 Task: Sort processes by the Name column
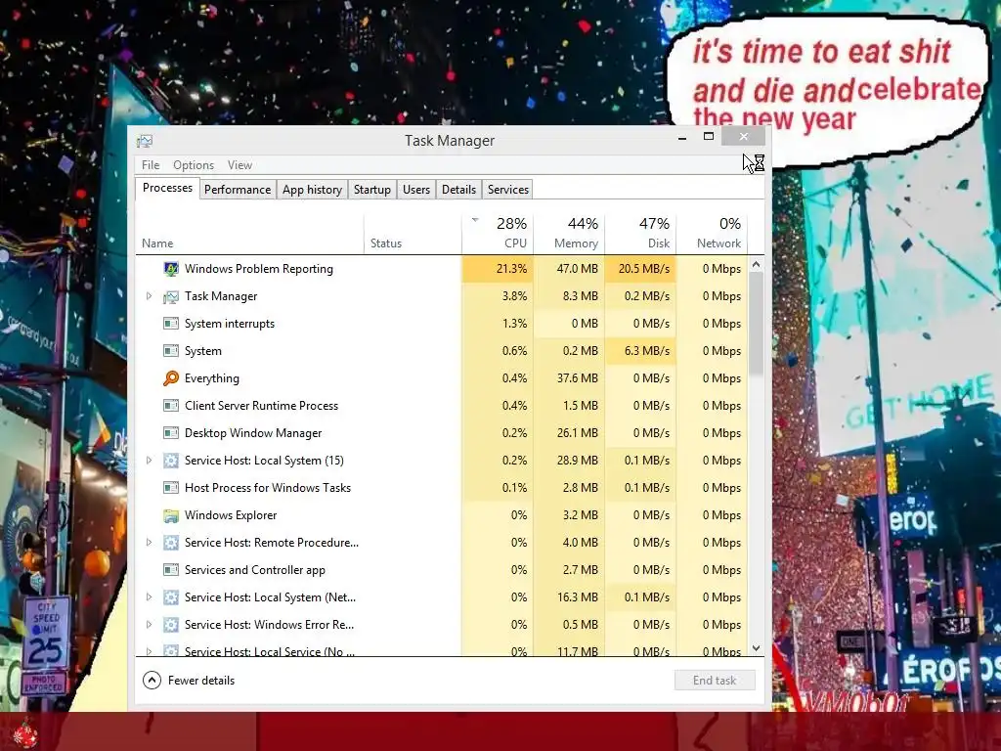(249, 234)
